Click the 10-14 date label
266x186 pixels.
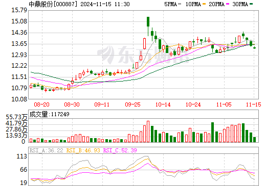coord(163,104)
